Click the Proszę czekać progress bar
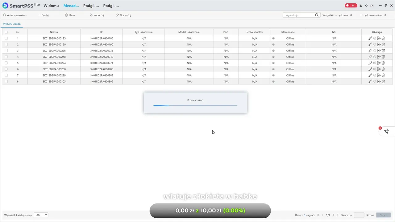The image size is (395, 222). coord(195,106)
